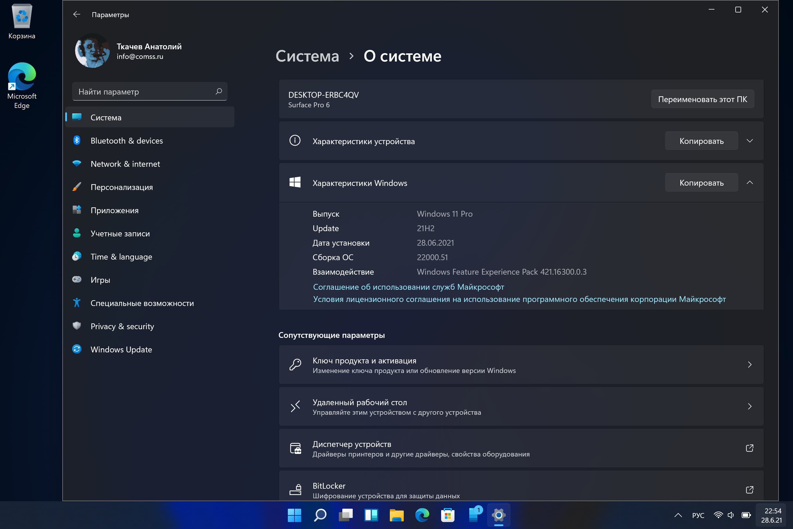Click the Диспетчер устройств external link icon

point(749,448)
